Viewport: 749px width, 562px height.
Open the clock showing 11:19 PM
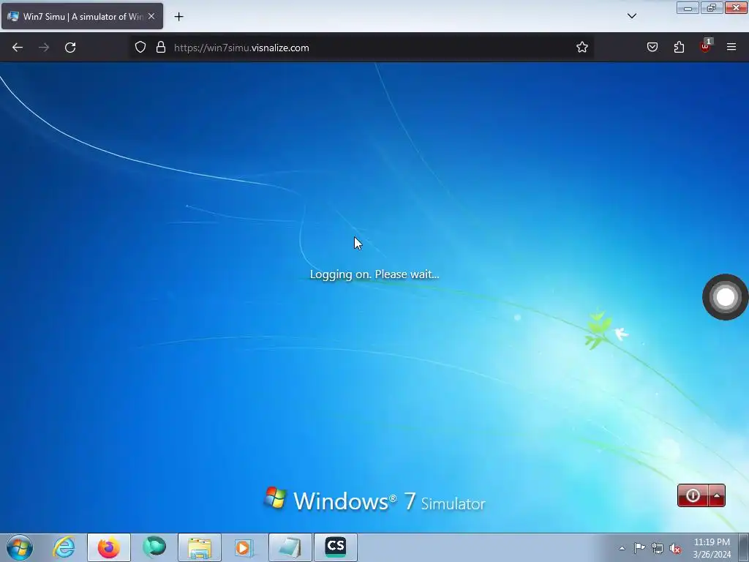712,547
